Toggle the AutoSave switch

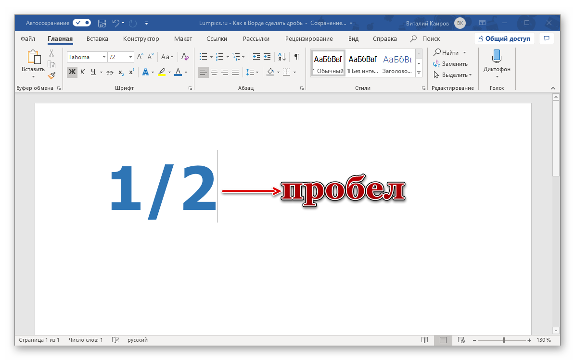pyautogui.click(x=82, y=23)
